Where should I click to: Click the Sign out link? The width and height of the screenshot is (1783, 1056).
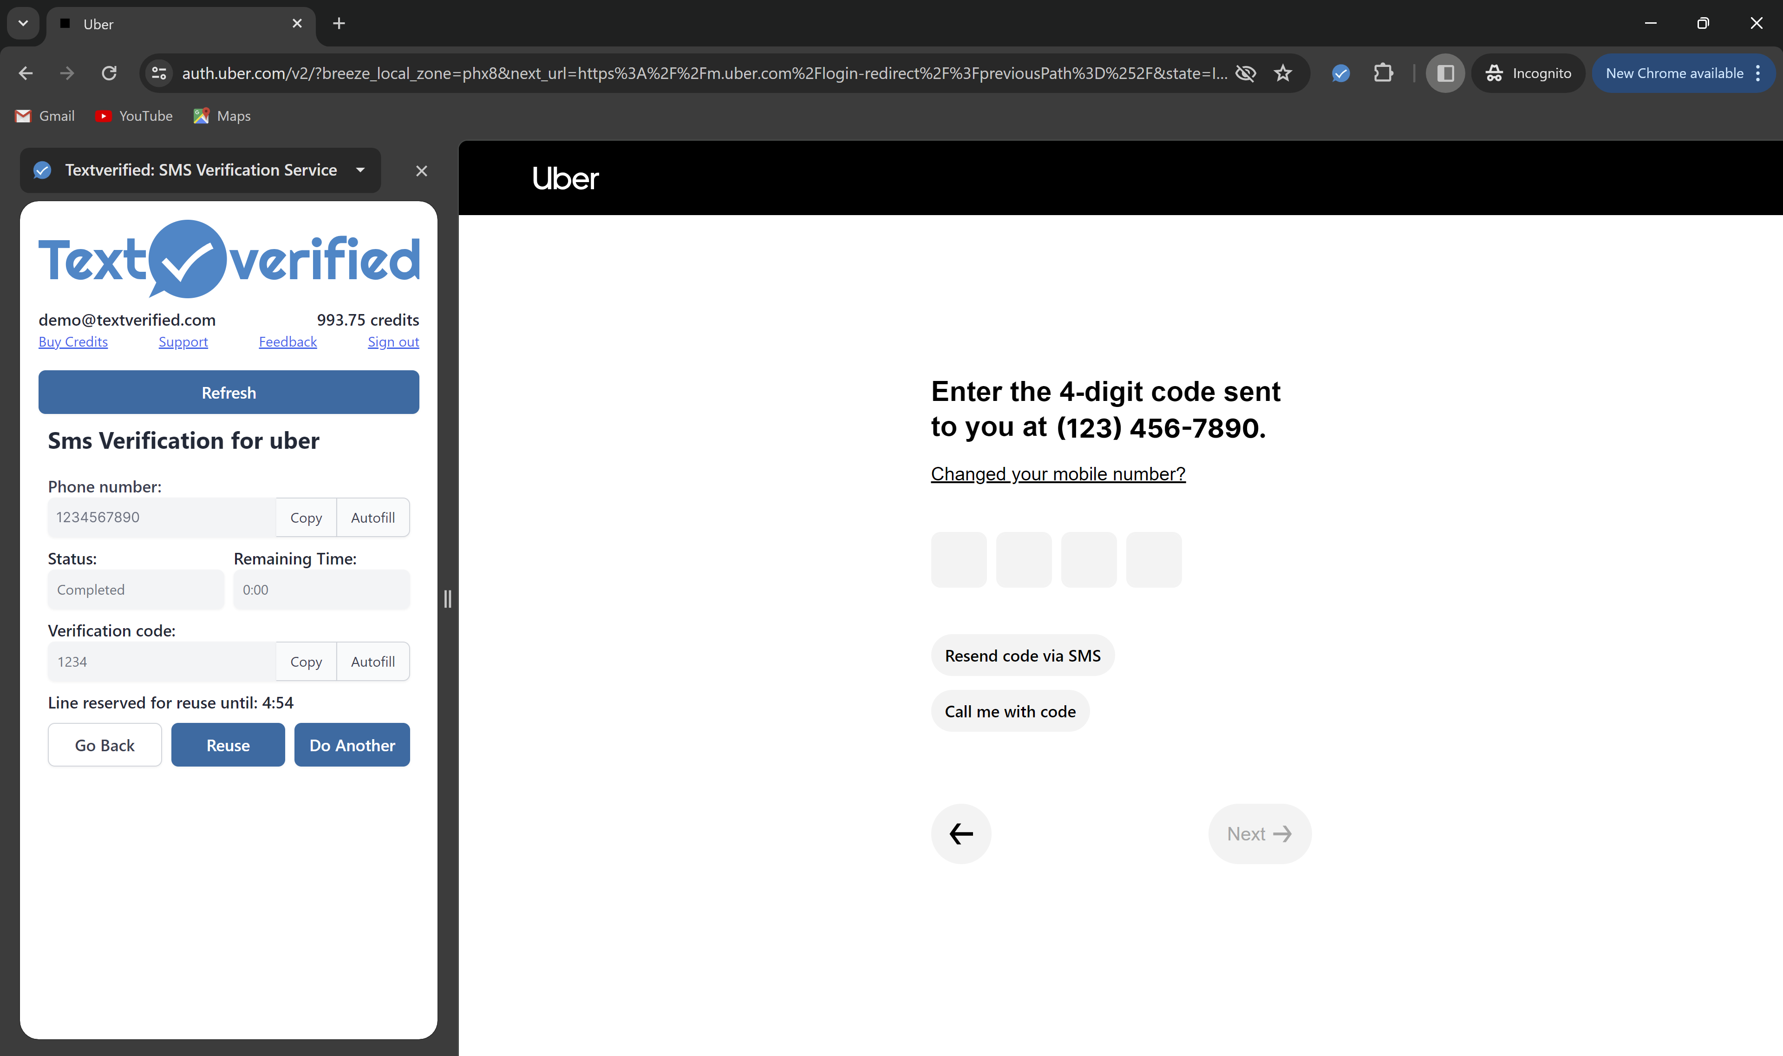coord(393,341)
